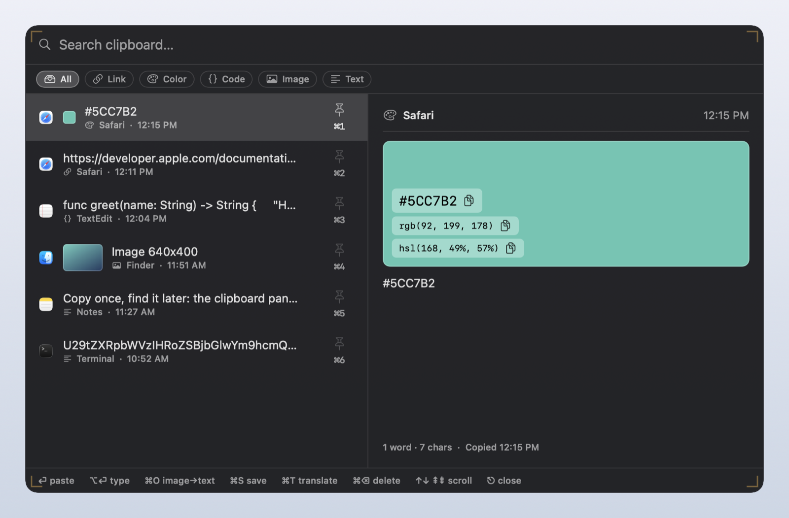Image resolution: width=789 pixels, height=518 pixels.
Task: Pin the Notes text entry
Action: click(339, 297)
